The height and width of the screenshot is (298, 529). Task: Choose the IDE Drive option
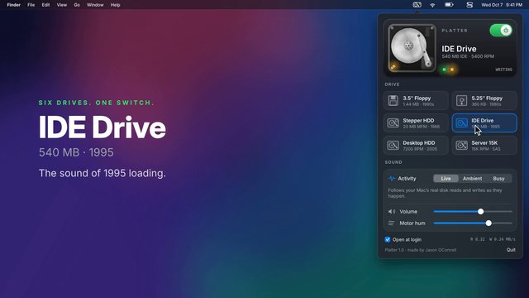(x=484, y=123)
